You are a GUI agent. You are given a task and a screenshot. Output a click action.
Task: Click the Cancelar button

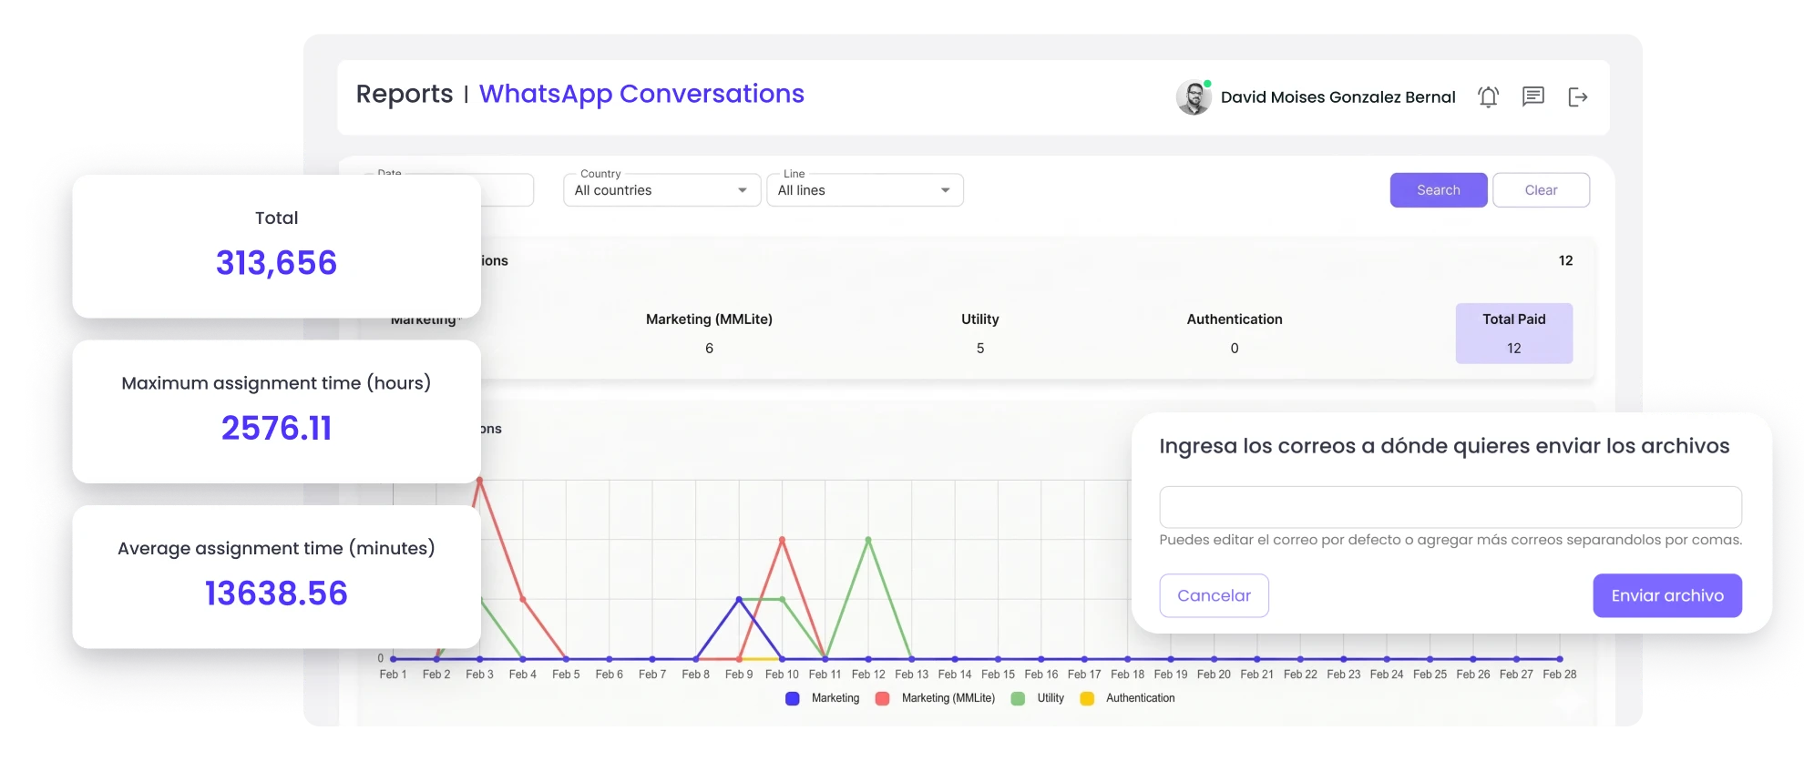(x=1214, y=595)
